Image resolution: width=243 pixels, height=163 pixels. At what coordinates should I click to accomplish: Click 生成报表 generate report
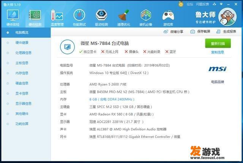[x=226, y=32]
